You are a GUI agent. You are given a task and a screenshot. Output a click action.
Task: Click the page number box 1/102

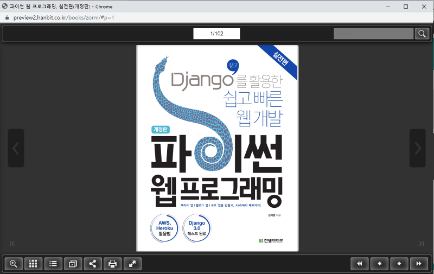click(x=216, y=34)
